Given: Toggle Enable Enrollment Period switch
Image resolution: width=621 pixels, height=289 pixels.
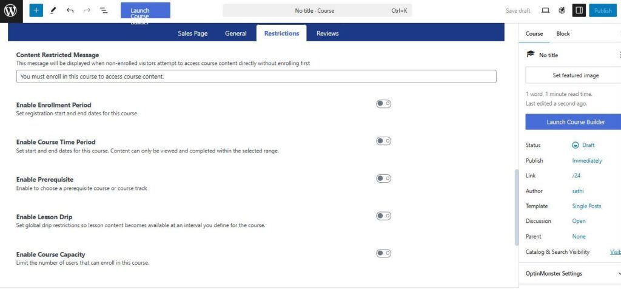Looking at the screenshot, I should pyautogui.click(x=383, y=104).
